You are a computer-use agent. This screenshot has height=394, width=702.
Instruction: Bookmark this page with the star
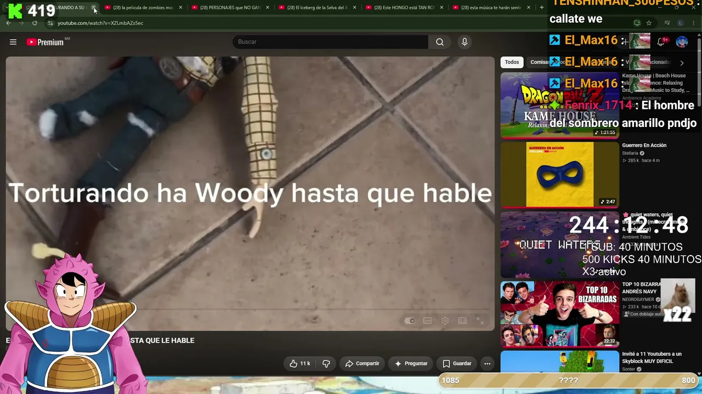click(649, 23)
